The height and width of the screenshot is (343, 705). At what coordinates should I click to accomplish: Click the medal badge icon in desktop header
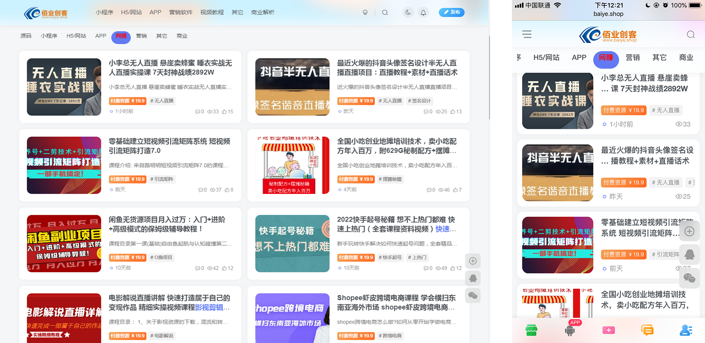pyautogui.click(x=365, y=13)
